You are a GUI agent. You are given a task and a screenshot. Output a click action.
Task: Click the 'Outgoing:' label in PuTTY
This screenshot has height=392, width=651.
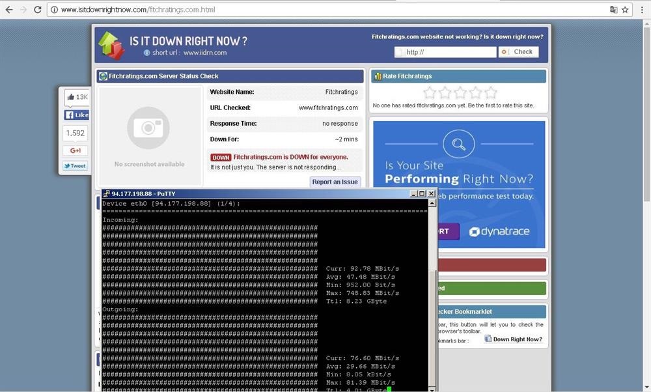click(x=120, y=309)
